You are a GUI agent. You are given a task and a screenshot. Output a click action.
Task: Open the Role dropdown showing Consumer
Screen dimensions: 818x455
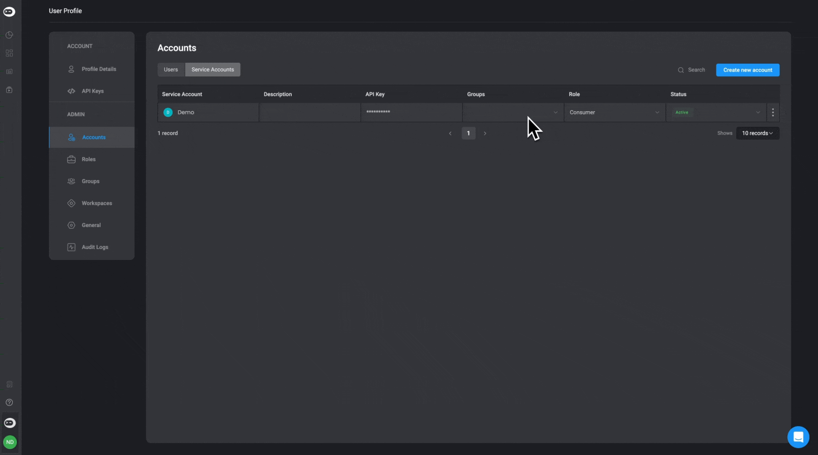[x=614, y=112]
